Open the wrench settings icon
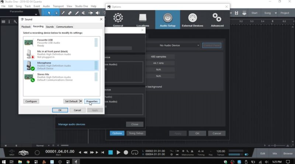Image resolution: width=295 pixels, height=164 pixels. (x=15, y=22)
